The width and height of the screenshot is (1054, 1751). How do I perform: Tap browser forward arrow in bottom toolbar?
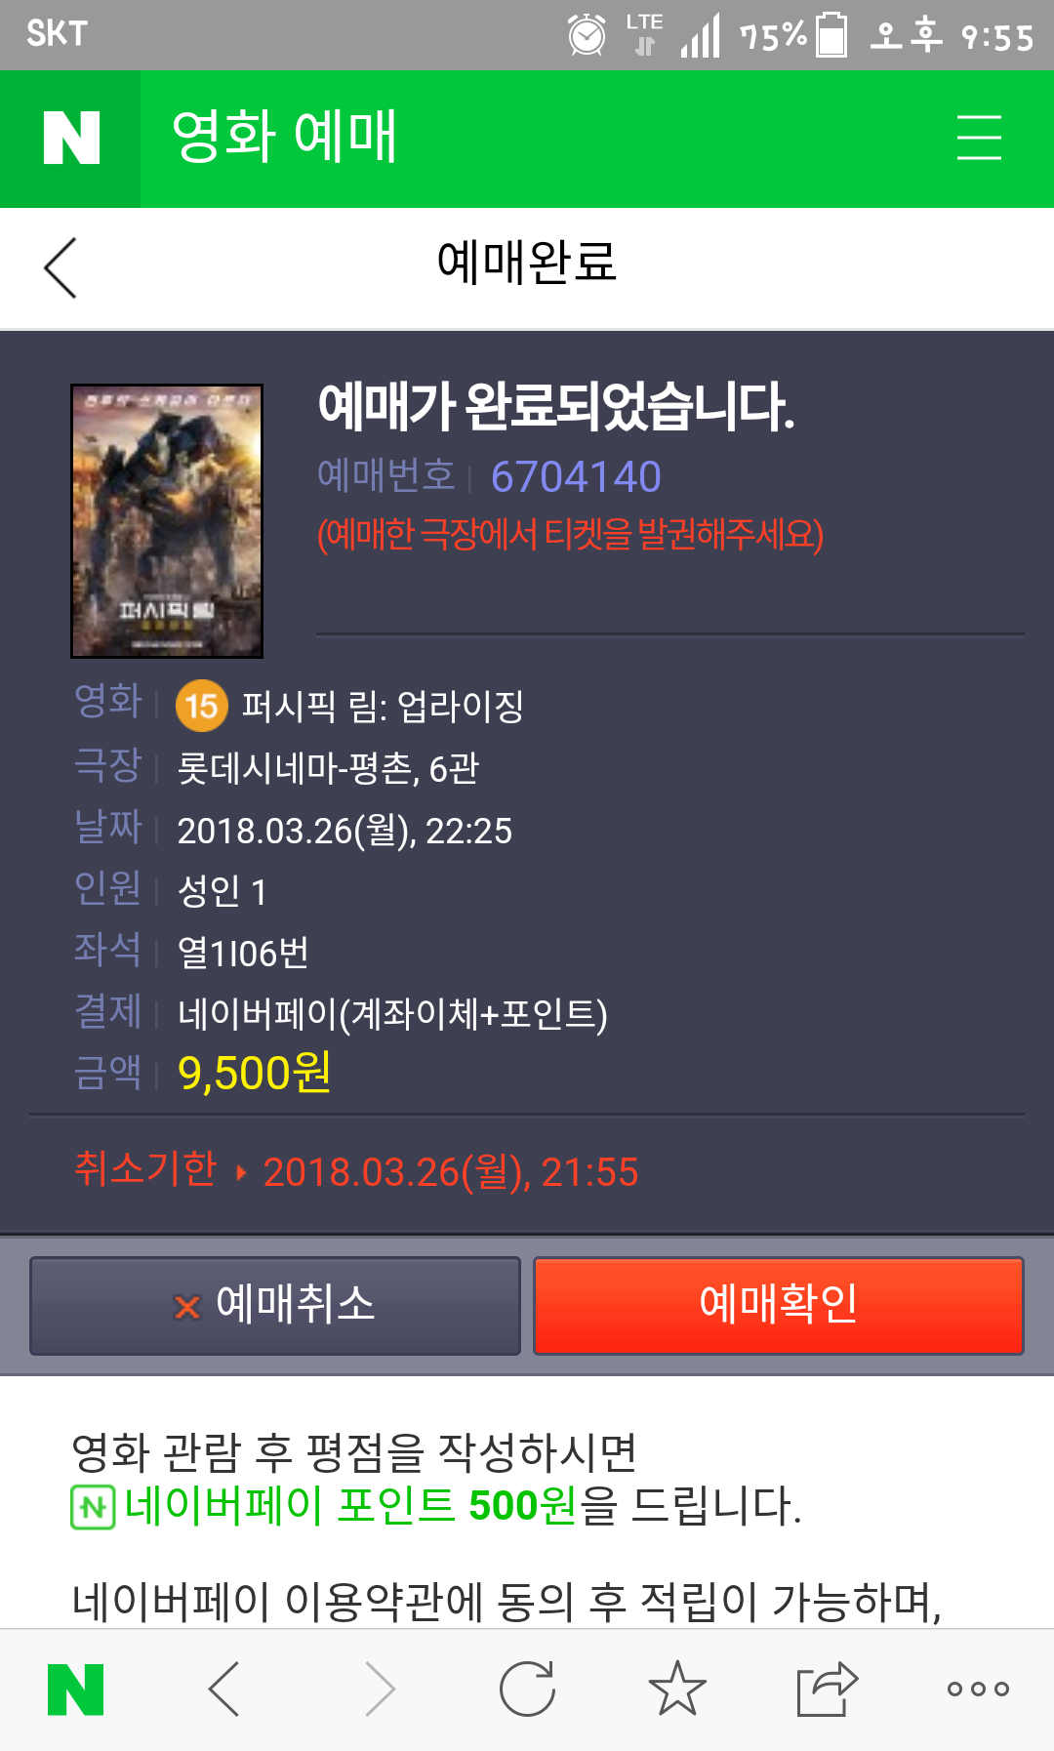(x=379, y=1689)
